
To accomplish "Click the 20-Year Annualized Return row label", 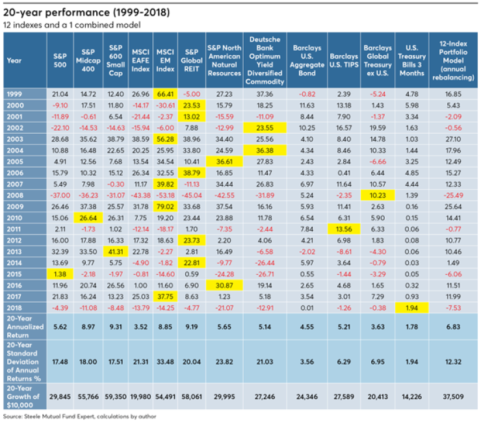I will tap(23, 328).
